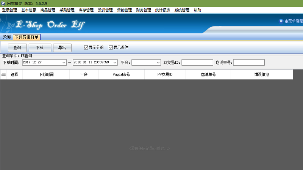Viewport: 303px width, 170px height.
Task: Expand the start date 2017-12-27 dropdown
Action: (x=63, y=62)
